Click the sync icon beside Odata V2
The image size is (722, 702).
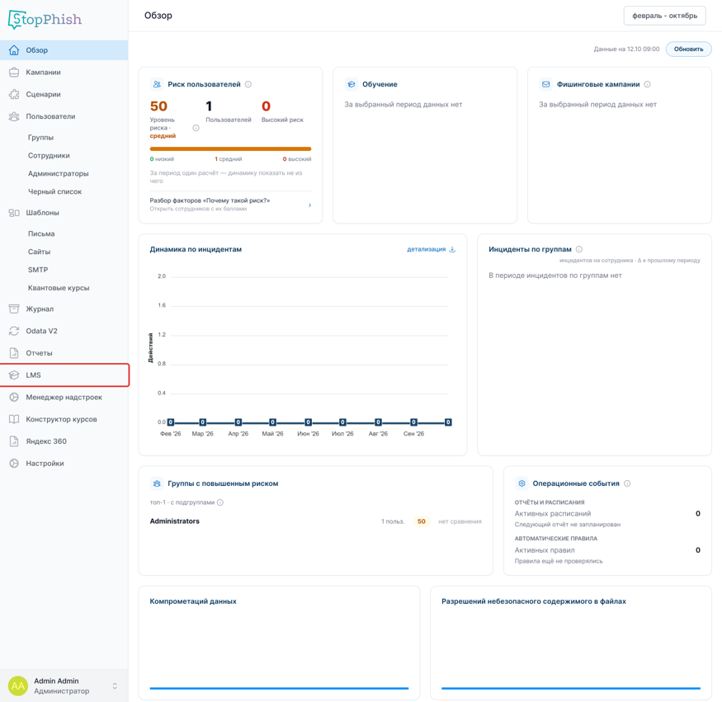tap(14, 331)
